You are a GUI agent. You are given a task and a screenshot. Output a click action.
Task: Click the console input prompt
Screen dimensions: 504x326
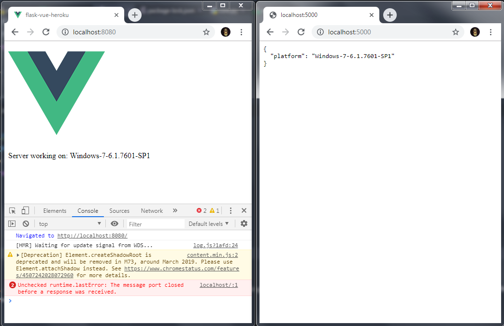pyautogui.click(x=129, y=301)
